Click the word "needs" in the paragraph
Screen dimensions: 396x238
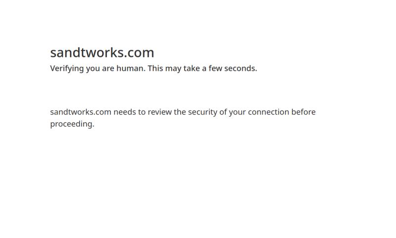(125, 112)
